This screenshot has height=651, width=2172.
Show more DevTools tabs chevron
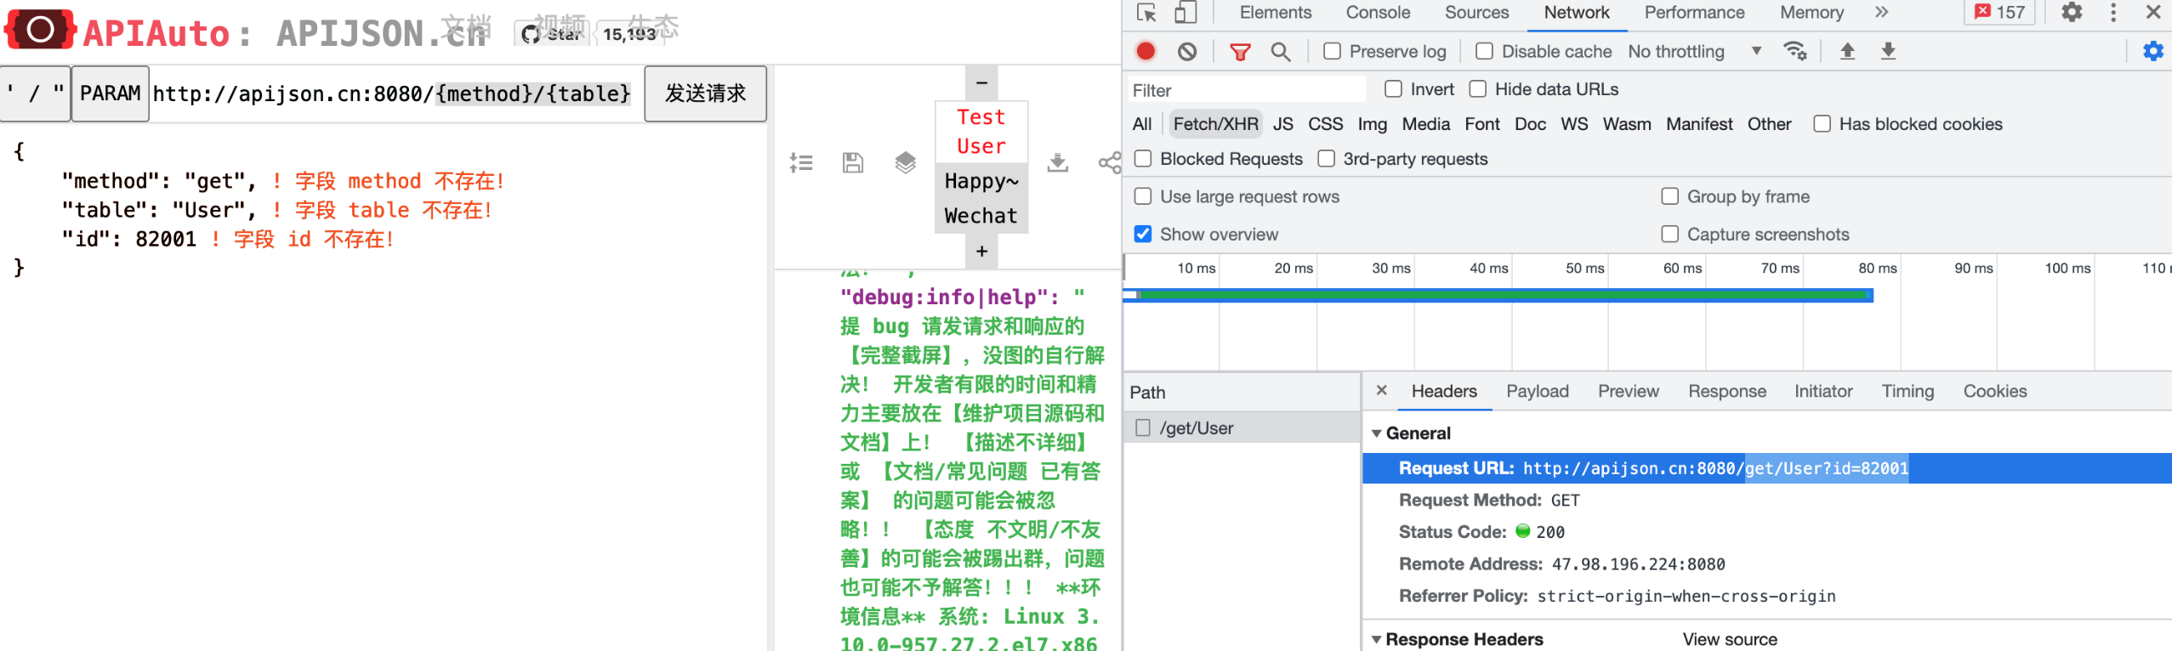pos(1882,12)
